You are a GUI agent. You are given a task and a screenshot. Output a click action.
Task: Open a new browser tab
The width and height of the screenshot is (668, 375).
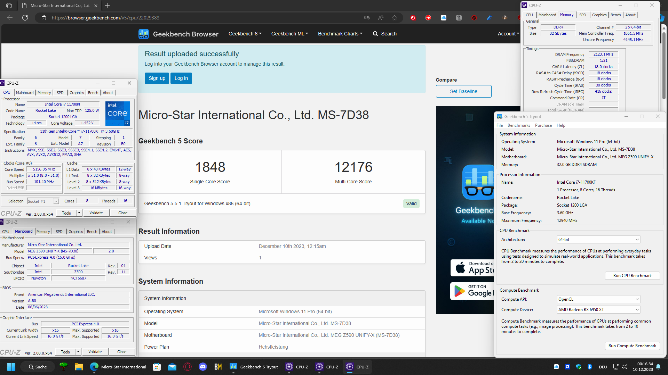(108, 6)
